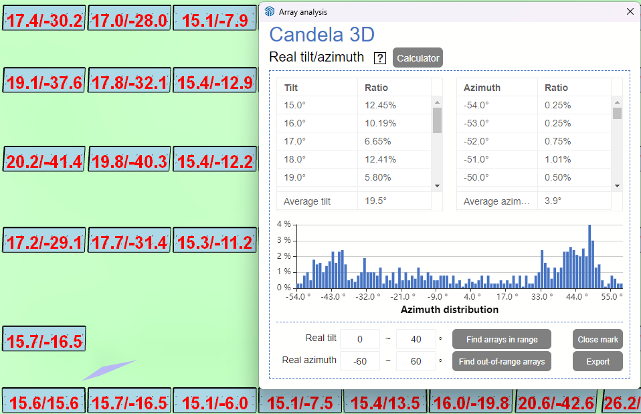Click Find out-of-range arrays button

pyautogui.click(x=502, y=361)
